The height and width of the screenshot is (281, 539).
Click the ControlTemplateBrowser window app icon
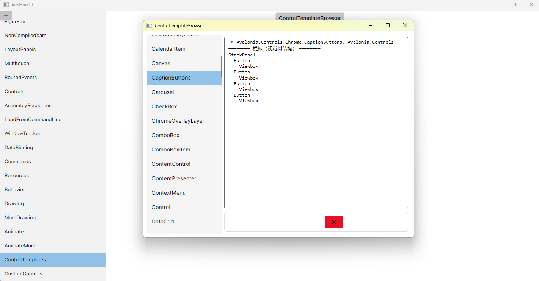click(149, 25)
